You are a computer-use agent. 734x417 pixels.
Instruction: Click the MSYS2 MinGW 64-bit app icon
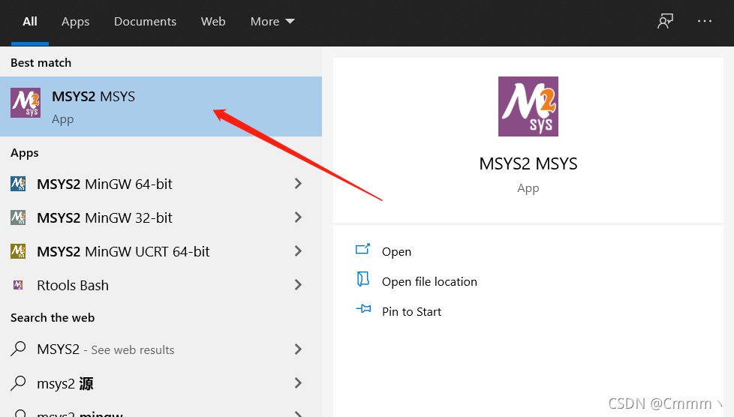18,184
